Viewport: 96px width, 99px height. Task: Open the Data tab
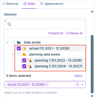click(29, 4)
